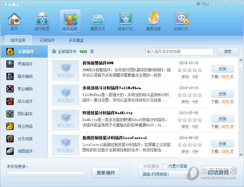Open the 坐骑幻化 skull mount icon
The width and height of the screenshot is (244, 187).
[x=181, y=19]
